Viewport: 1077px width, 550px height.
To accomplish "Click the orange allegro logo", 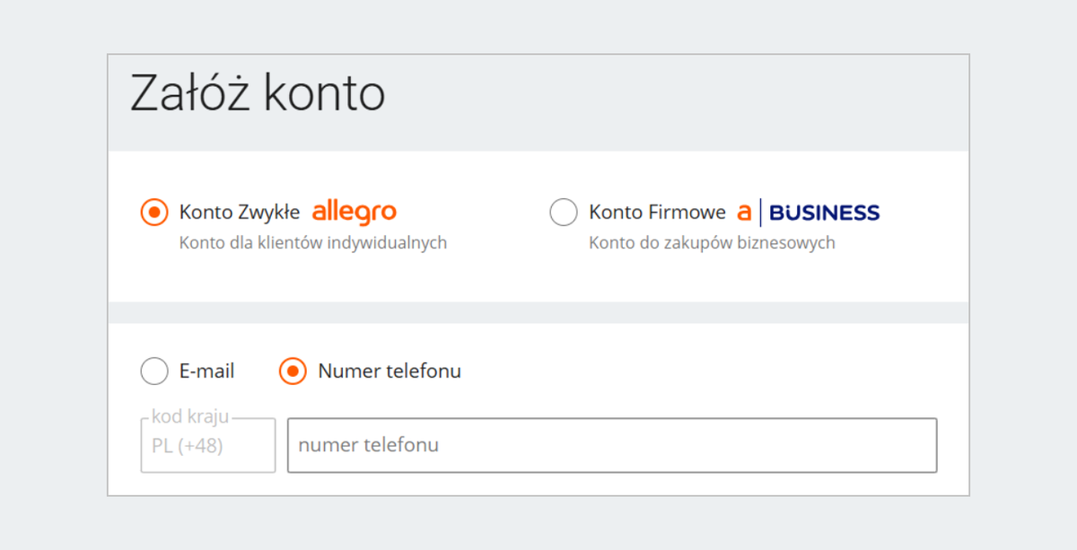I will tap(355, 213).
